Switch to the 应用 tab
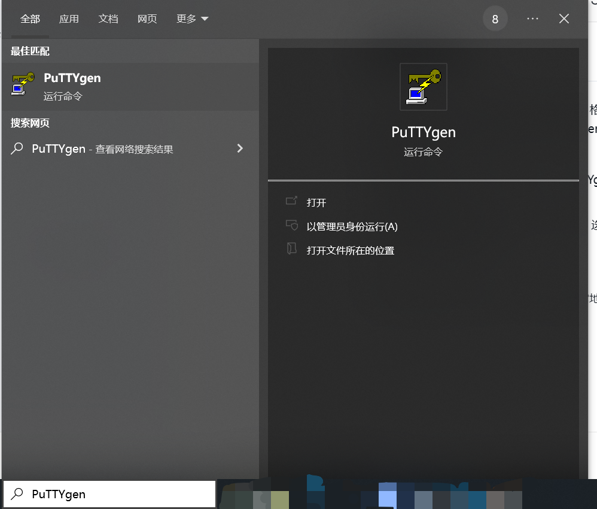597x509 pixels. [69, 19]
